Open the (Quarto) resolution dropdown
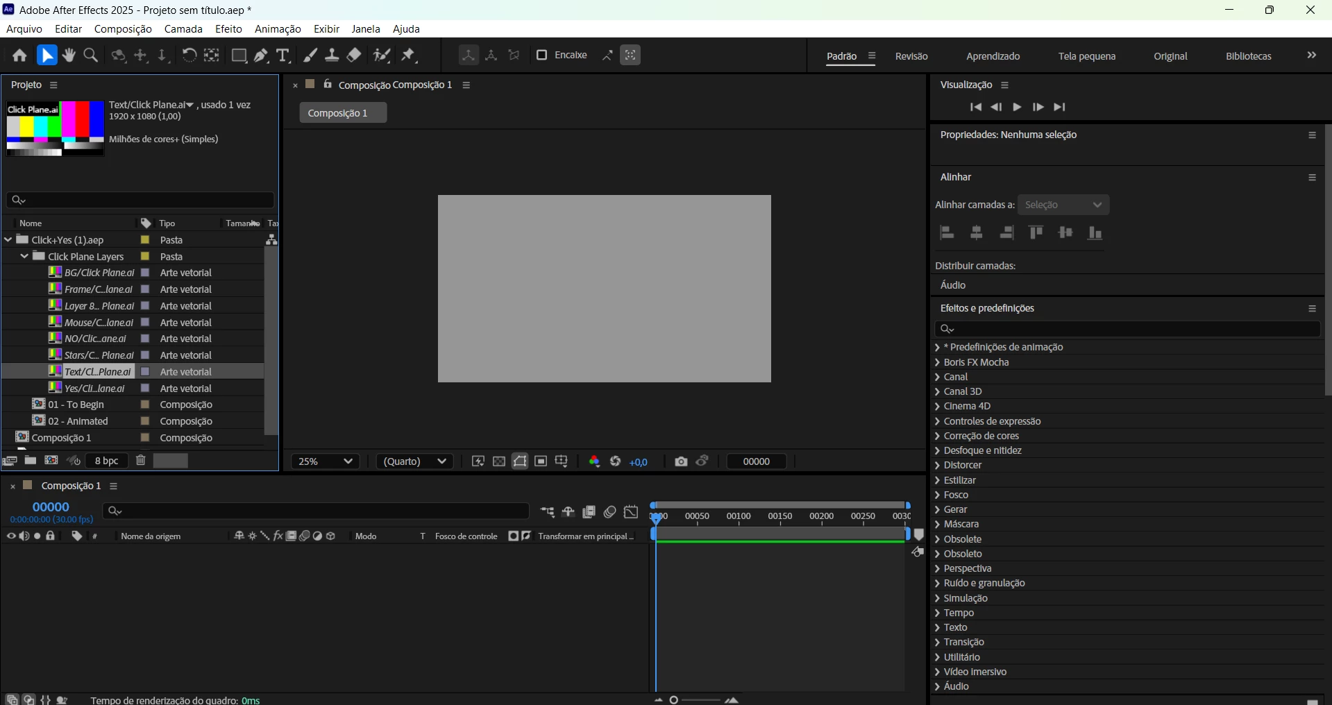Image resolution: width=1332 pixels, height=705 pixels. (415, 462)
